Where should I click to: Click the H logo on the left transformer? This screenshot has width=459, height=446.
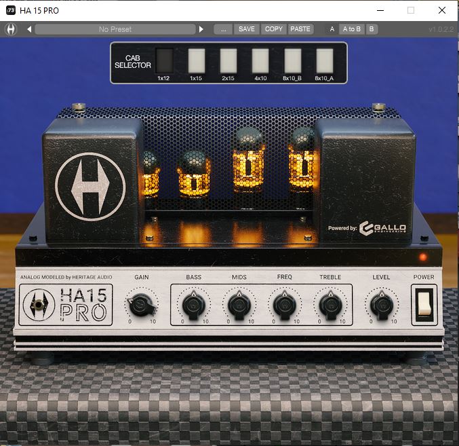[x=90, y=187]
